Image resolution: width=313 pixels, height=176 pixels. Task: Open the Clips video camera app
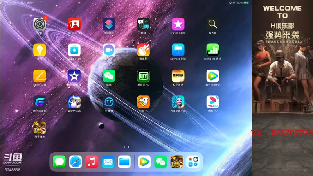tap(109, 50)
